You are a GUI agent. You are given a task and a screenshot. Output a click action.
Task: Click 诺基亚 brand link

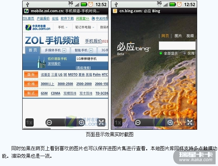click(x=46, y=75)
